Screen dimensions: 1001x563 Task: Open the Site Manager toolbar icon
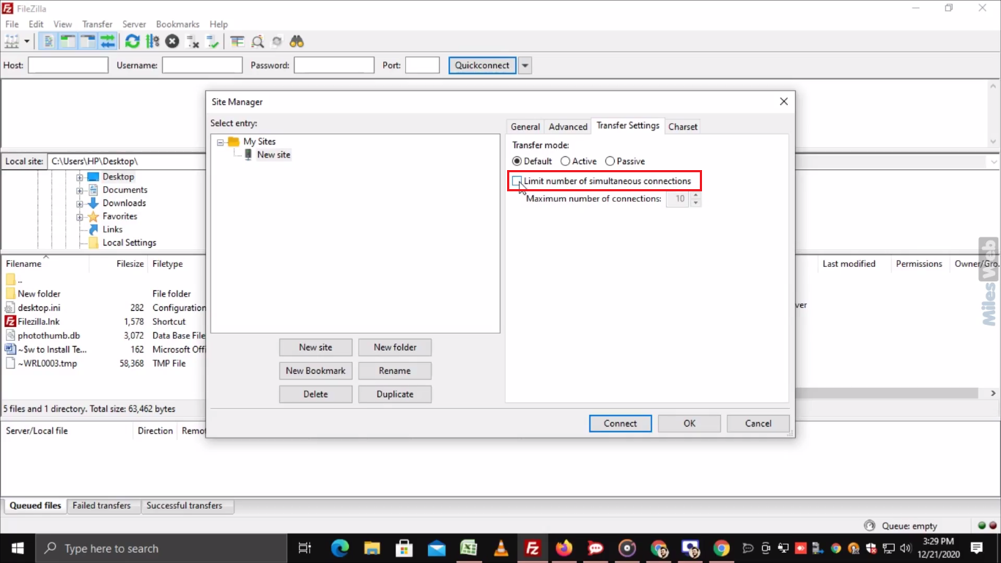pos(12,42)
